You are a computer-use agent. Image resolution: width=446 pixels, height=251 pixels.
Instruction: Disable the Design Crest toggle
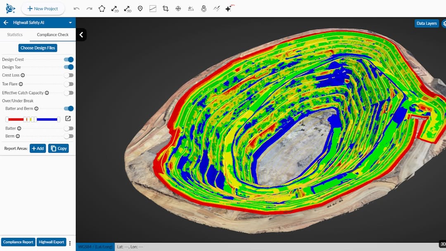(x=69, y=59)
